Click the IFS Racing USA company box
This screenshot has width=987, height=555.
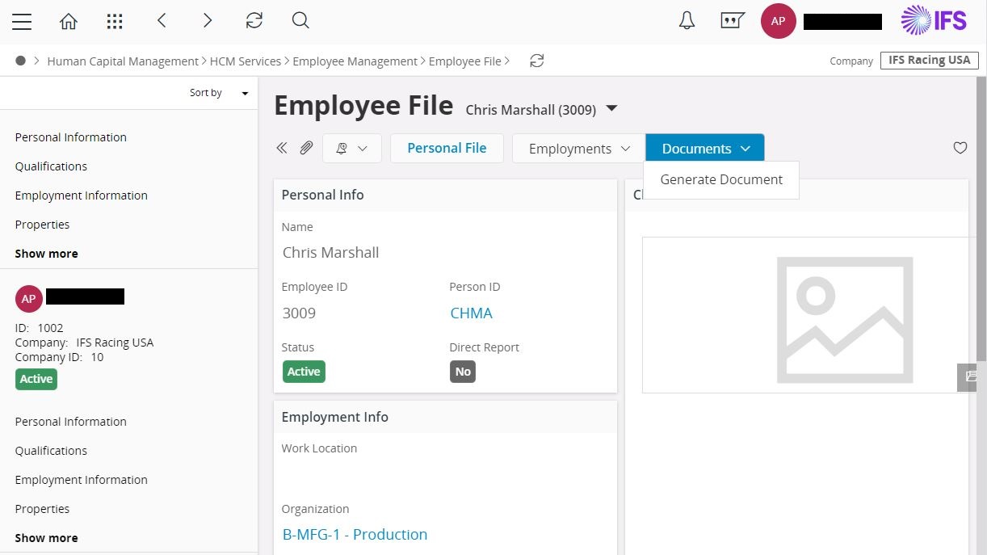929,61
